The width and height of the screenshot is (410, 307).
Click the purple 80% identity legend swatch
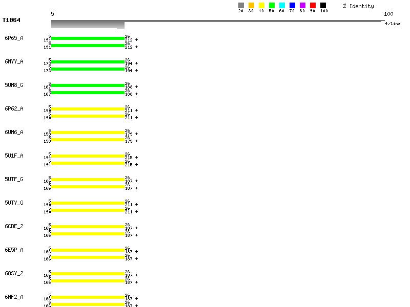click(x=302, y=6)
